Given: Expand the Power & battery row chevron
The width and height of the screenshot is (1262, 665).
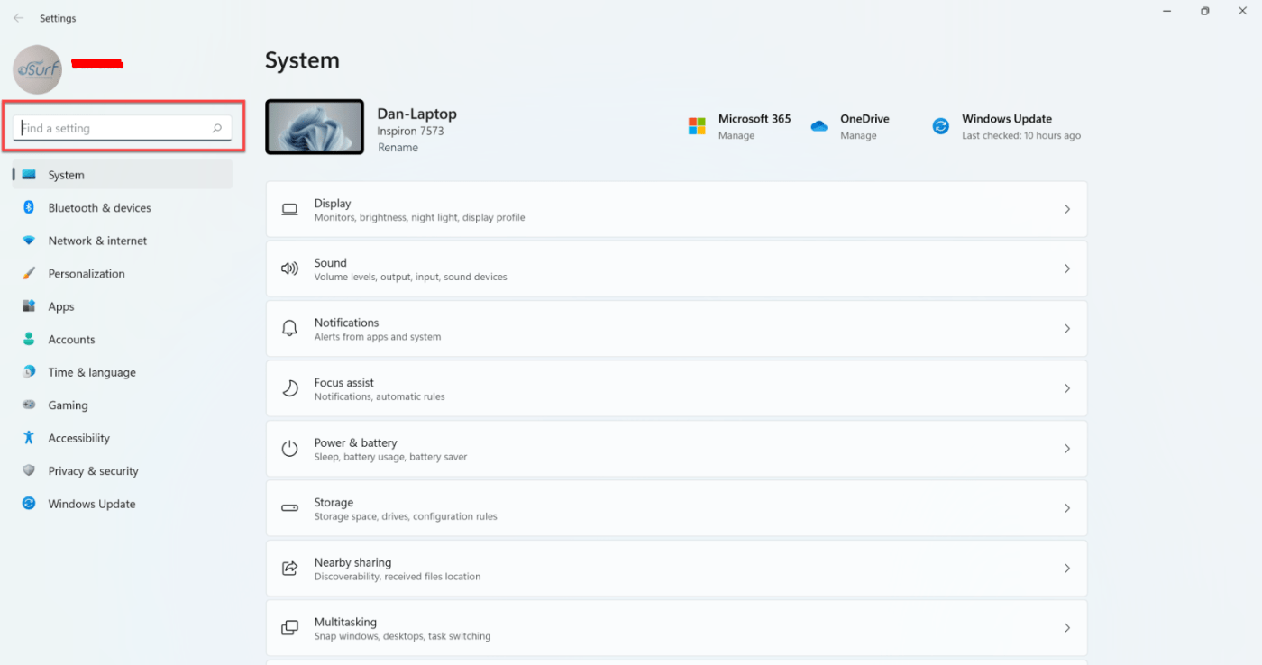Looking at the screenshot, I should click(x=1067, y=449).
